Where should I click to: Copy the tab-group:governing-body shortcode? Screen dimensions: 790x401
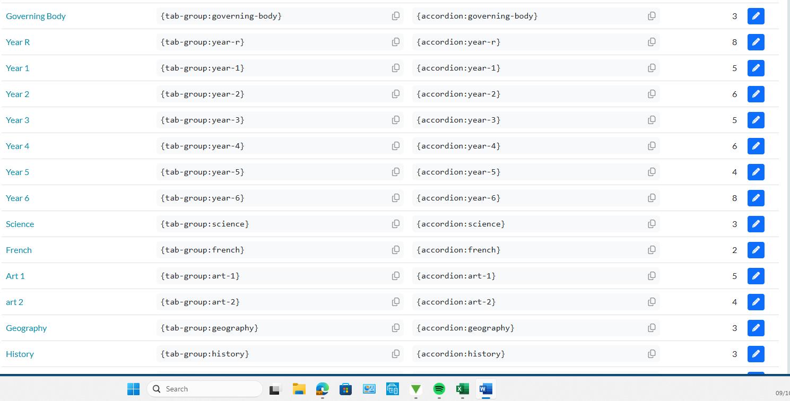tap(396, 16)
